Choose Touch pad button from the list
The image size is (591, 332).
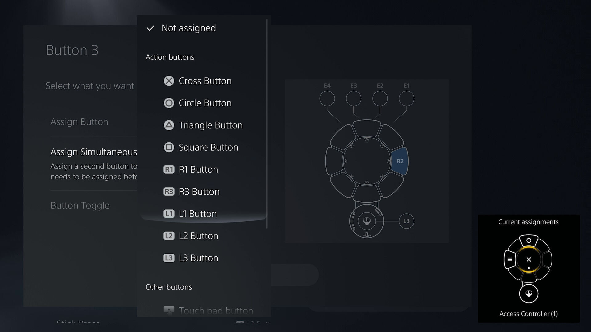(215, 310)
